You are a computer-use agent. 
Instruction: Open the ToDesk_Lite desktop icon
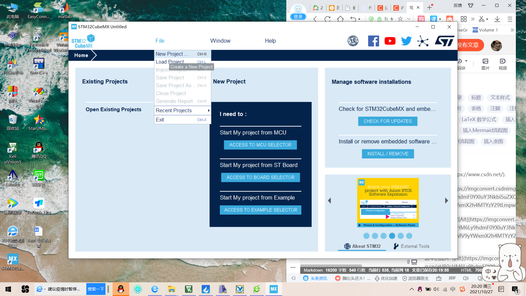tap(39, 206)
